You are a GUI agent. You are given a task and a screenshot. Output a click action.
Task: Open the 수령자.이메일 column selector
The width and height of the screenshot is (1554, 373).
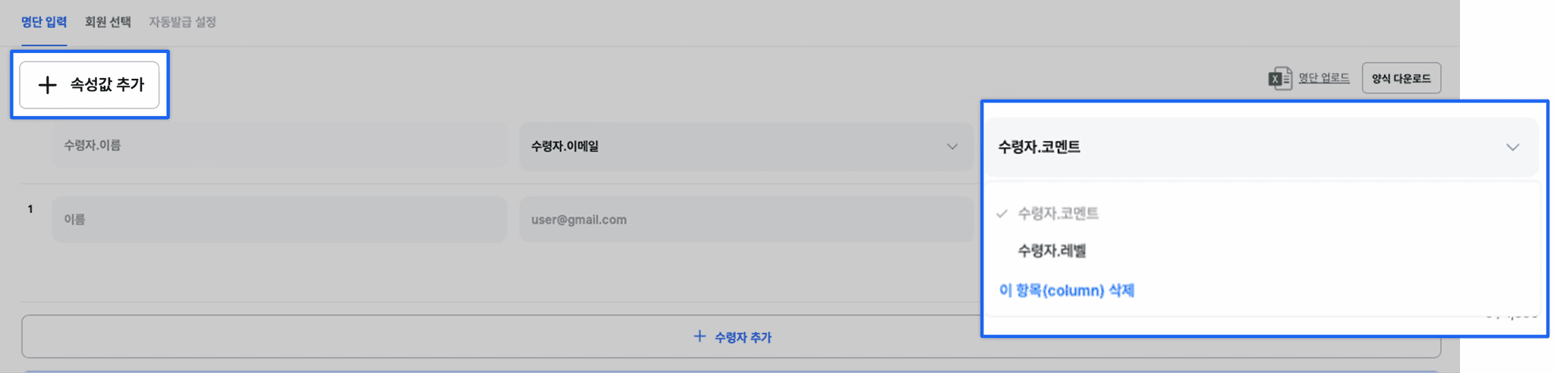click(746, 146)
